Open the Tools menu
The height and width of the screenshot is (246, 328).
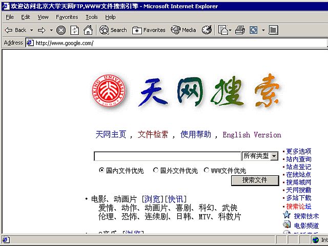click(x=92, y=17)
